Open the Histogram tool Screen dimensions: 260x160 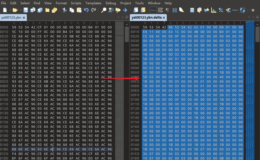click(214, 10)
